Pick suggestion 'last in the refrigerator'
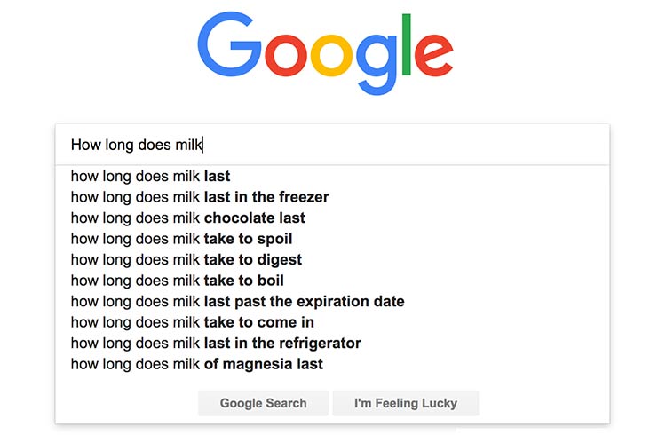Image resolution: width=666 pixels, height=435 pixels. click(x=333, y=343)
